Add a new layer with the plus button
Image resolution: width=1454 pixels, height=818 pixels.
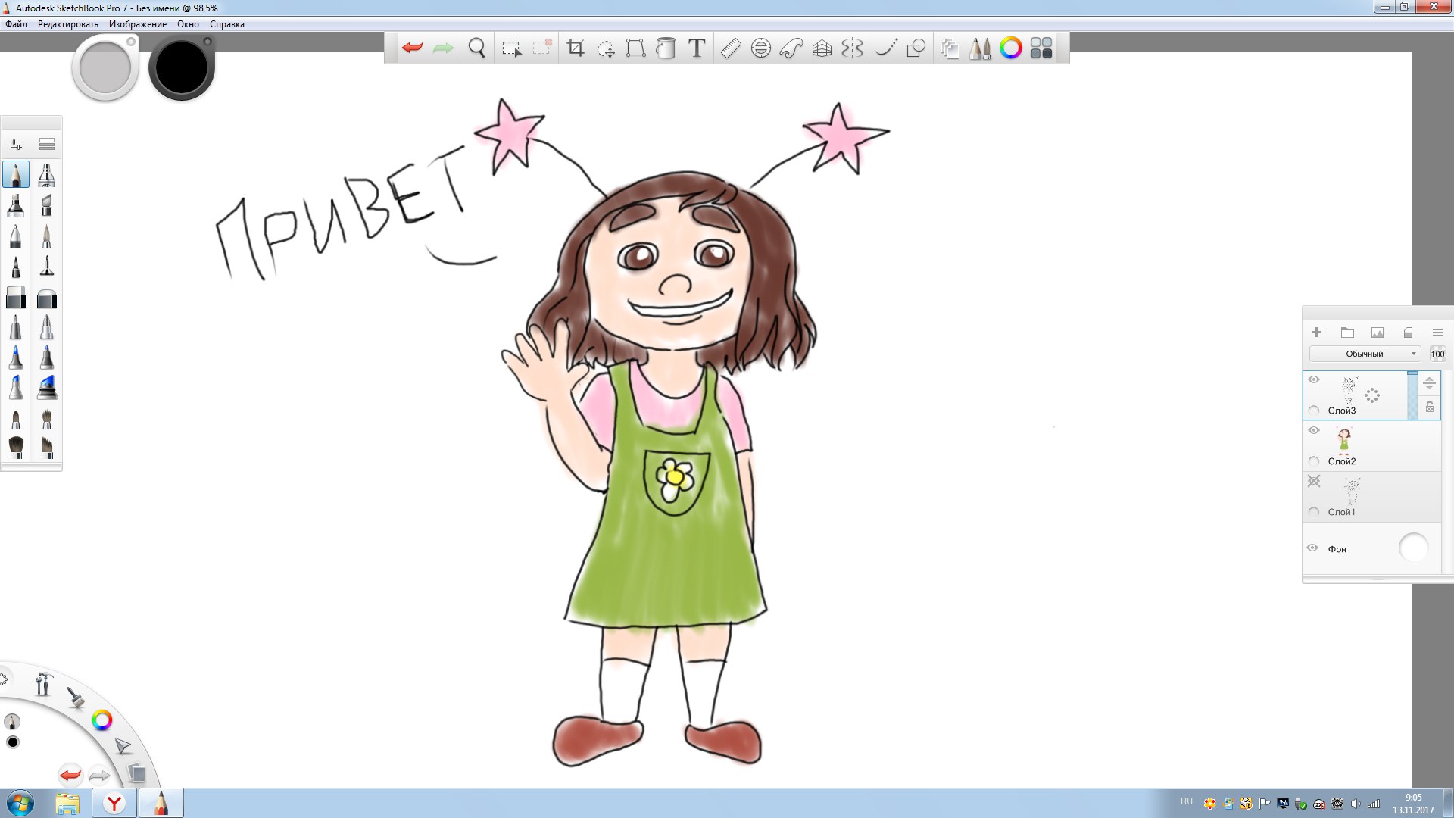[x=1316, y=333]
